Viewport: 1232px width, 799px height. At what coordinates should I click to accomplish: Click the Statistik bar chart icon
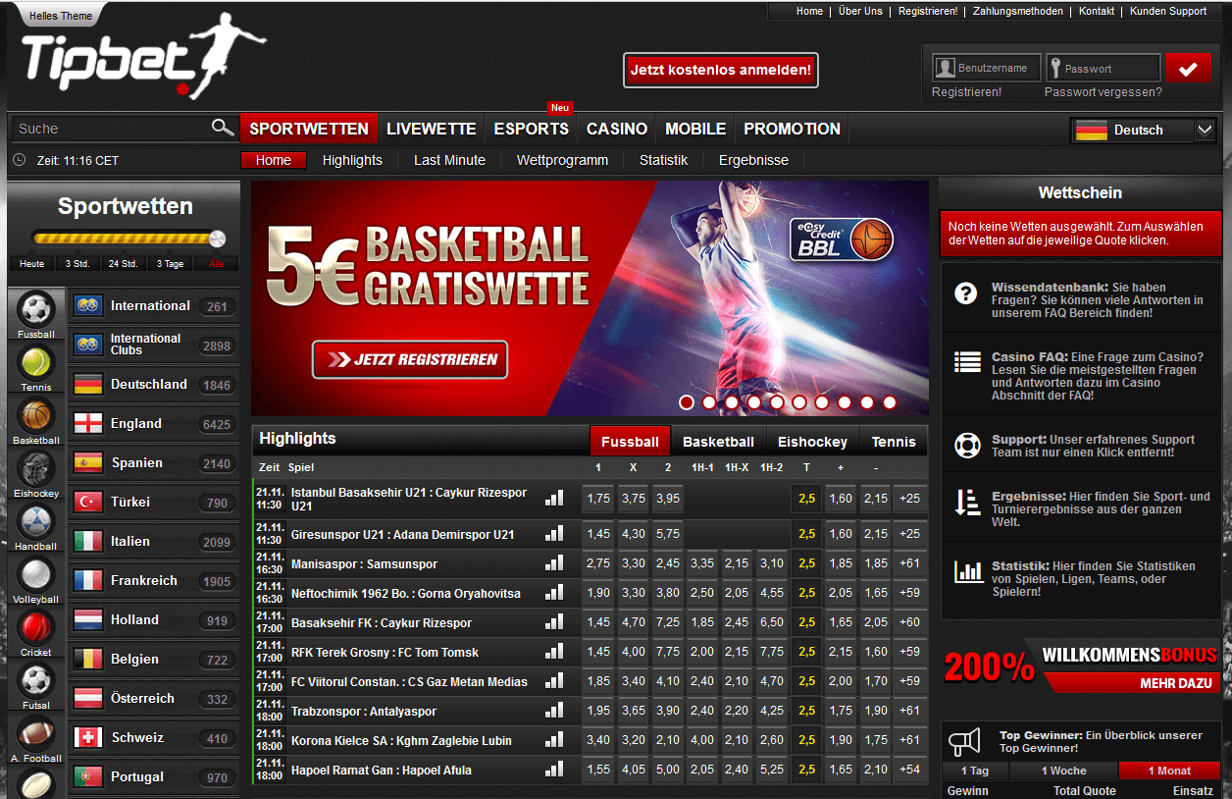[968, 571]
